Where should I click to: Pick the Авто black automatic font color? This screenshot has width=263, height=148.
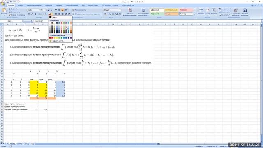(x=60, y=17)
